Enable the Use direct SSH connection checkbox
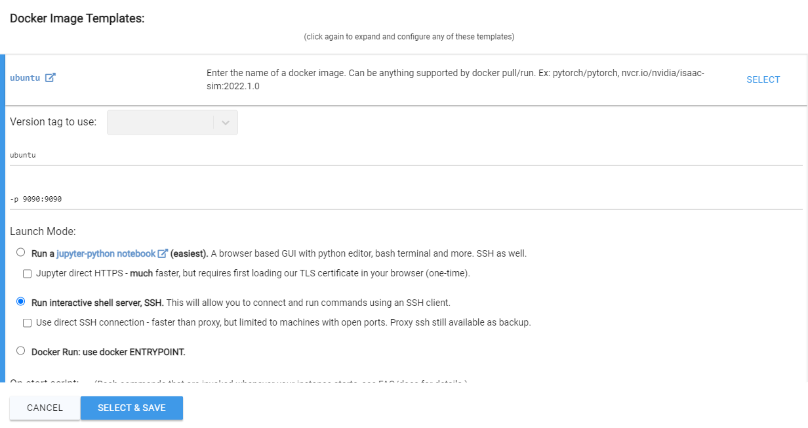808x428 pixels. pos(28,323)
